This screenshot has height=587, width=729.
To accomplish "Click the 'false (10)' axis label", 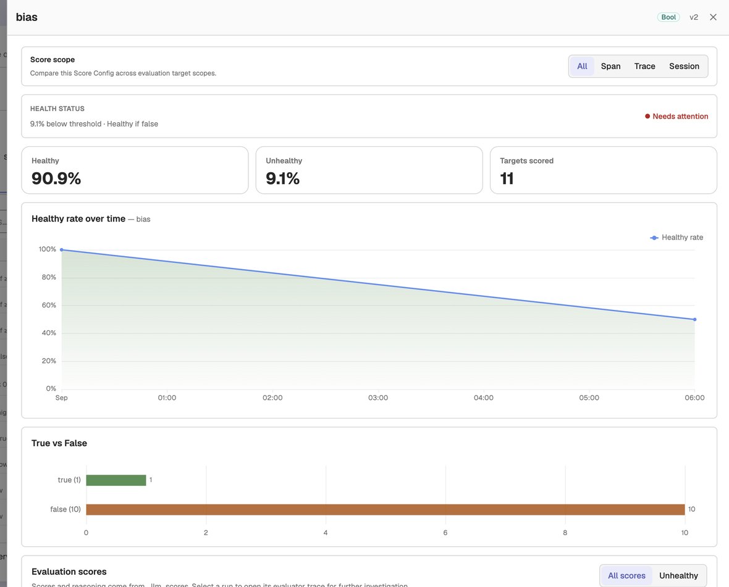I will pos(65,509).
